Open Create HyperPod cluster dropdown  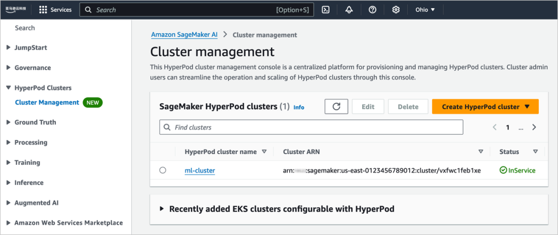[x=485, y=107]
